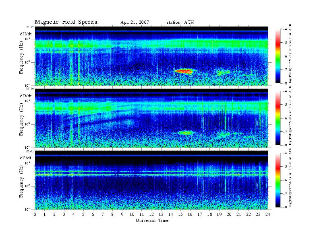Click the dZ/dt panel label

pyautogui.click(x=26, y=158)
